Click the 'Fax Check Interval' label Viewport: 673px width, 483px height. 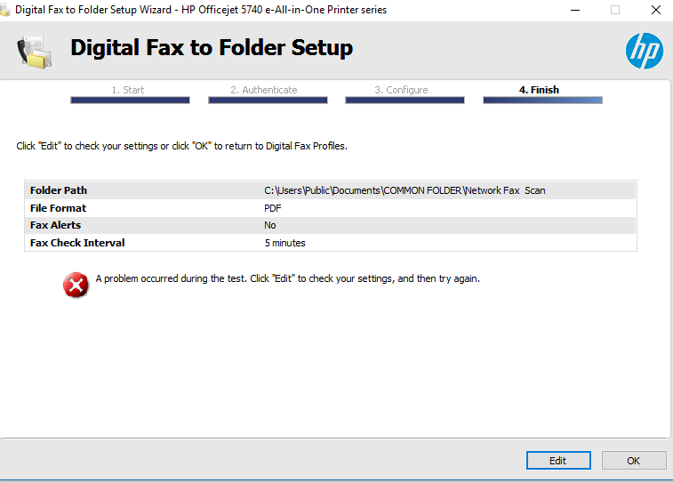(77, 243)
